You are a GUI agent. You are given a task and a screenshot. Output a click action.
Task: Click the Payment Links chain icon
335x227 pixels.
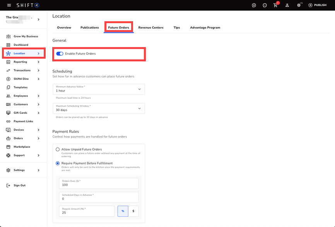tap(9, 122)
